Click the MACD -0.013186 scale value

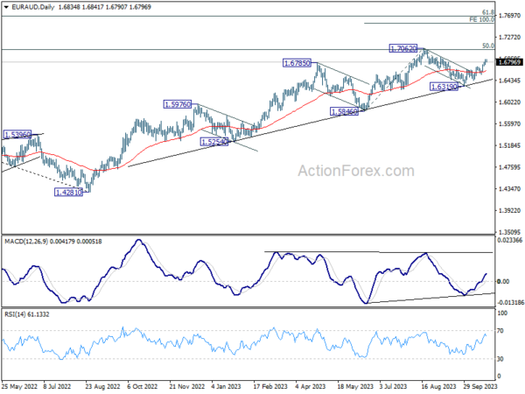[510, 303]
